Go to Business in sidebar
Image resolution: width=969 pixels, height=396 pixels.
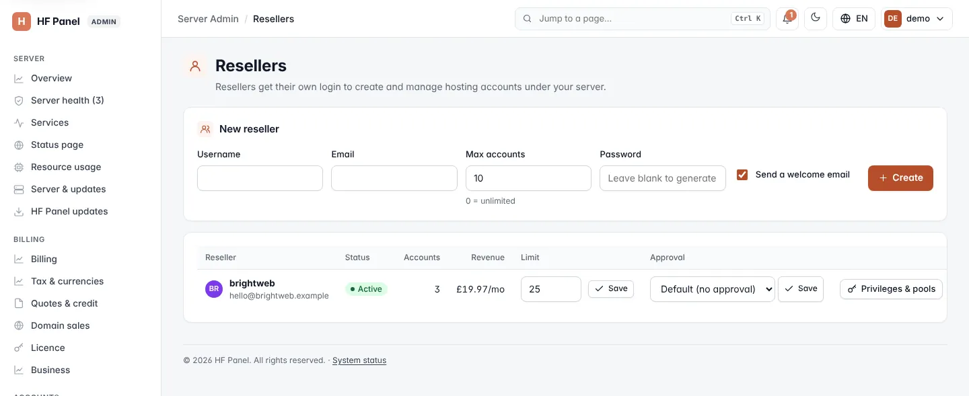(x=50, y=370)
